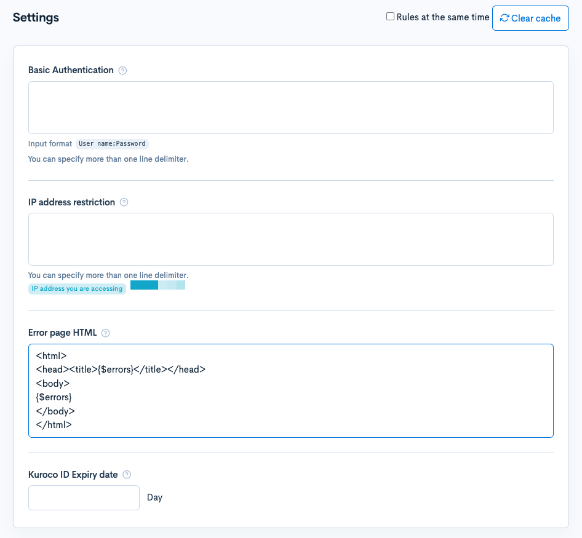Click the IP address restriction text area

coord(290,239)
